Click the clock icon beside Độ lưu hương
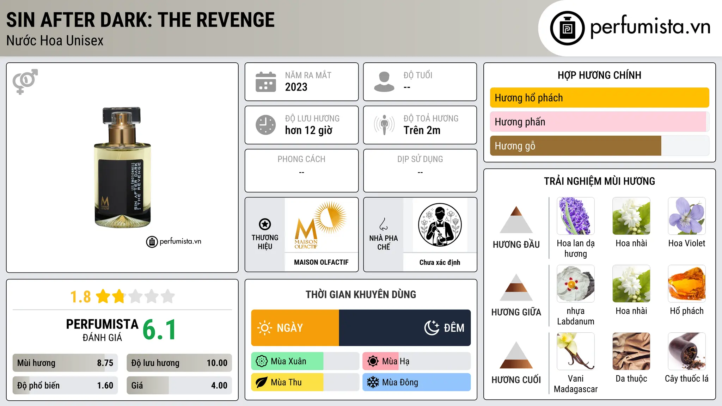Viewport: 722px width, 406px height. pos(266,125)
